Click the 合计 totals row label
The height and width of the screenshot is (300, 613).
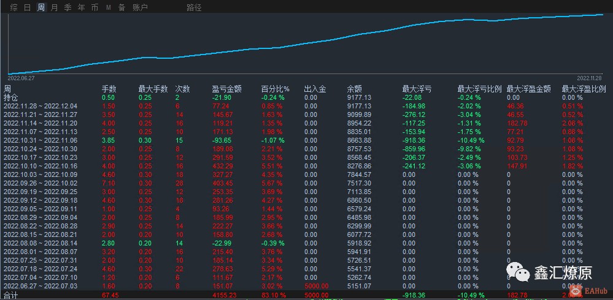click(x=11, y=295)
